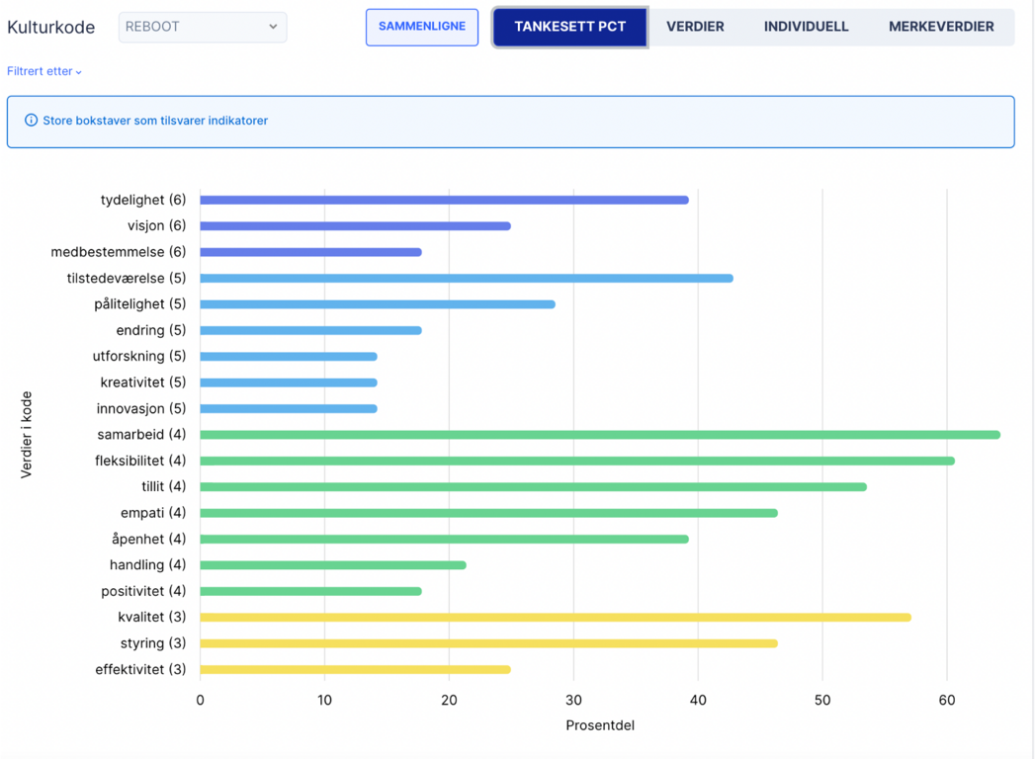This screenshot has height=759, width=1035.
Task: Select the kvalitet (3) bar
Action: tap(556, 617)
